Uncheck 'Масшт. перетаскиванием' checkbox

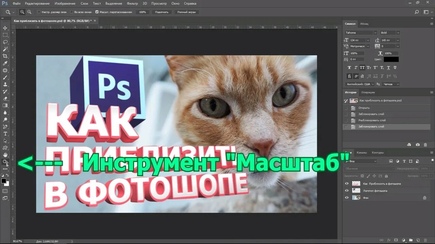(97, 12)
